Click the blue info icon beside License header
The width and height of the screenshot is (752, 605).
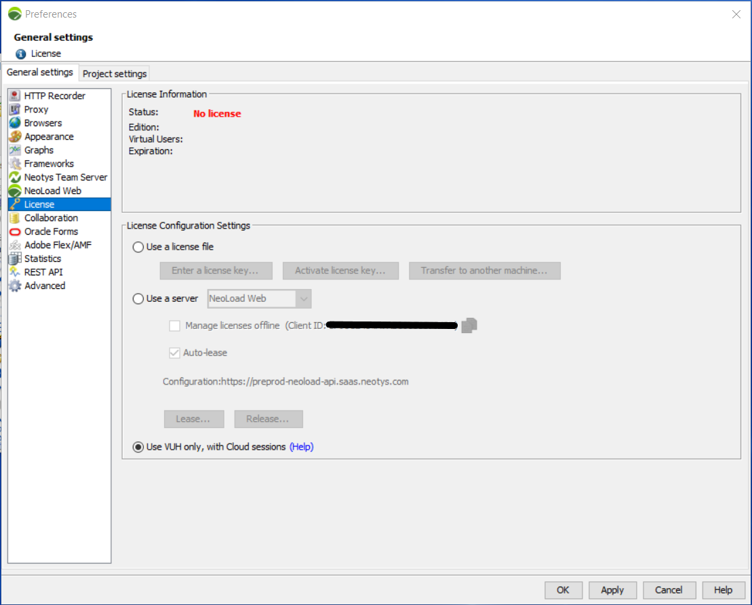pos(20,54)
